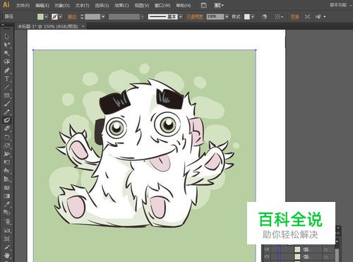
Task: Expand the stroke color dropdown arrow
Action: [x=61, y=17]
